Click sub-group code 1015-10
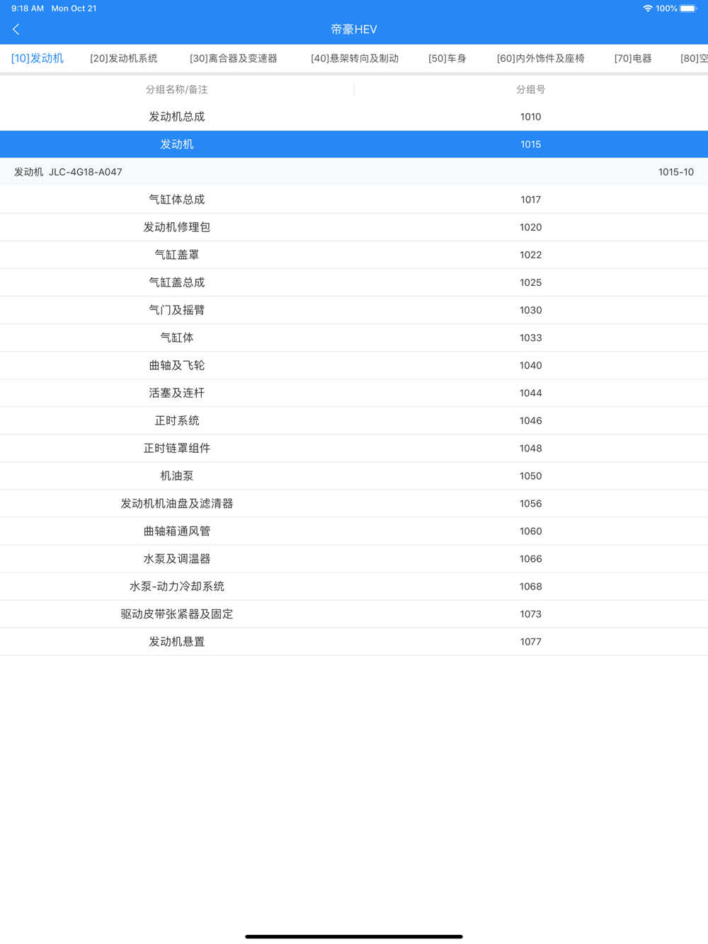708x944 pixels. 676,172
